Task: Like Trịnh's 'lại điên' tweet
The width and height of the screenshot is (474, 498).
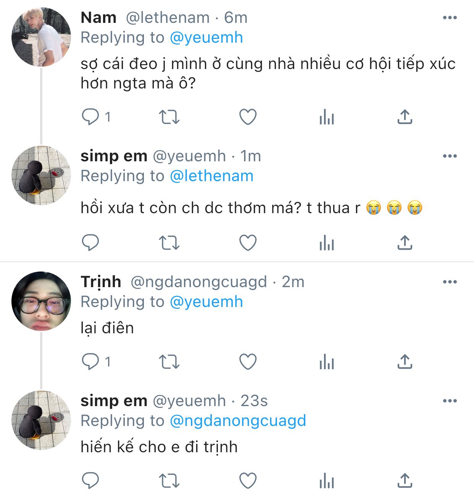Action: 248,361
